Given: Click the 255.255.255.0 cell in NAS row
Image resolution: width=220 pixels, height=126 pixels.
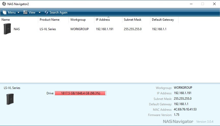Looking at the screenshot, I should click(133, 29).
